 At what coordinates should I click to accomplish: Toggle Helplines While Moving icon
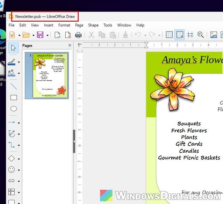point(190,35)
